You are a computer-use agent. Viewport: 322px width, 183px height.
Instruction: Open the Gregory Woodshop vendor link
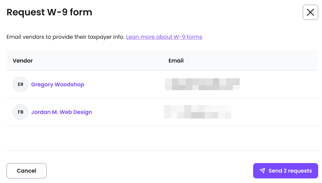pyautogui.click(x=58, y=84)
